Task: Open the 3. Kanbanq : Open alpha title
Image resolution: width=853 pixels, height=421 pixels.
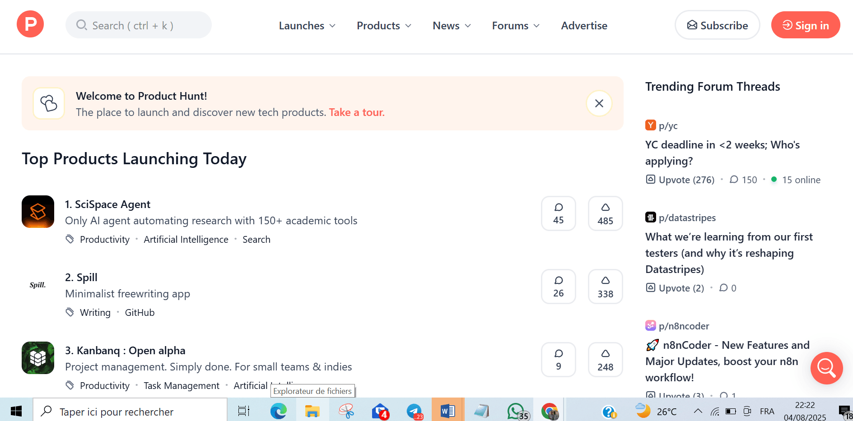Action: pos(125,351)
